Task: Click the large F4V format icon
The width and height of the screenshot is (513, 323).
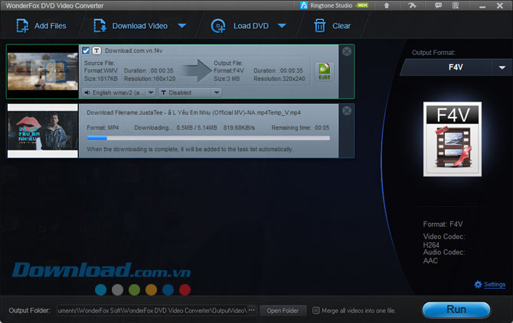Action: 453,139
